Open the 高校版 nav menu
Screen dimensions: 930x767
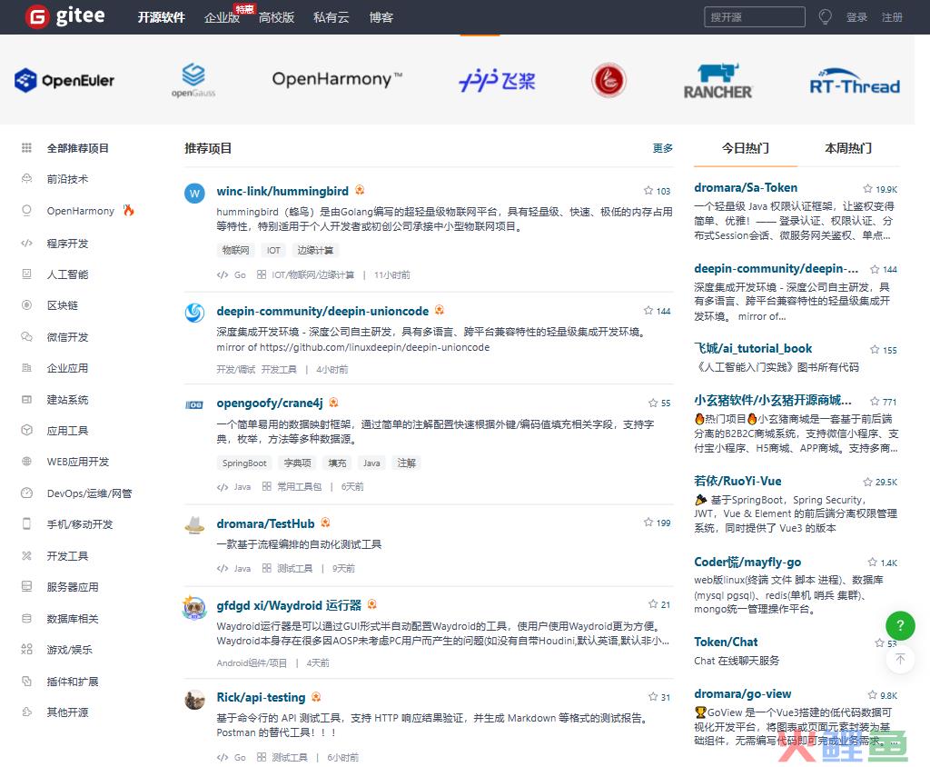276,17
